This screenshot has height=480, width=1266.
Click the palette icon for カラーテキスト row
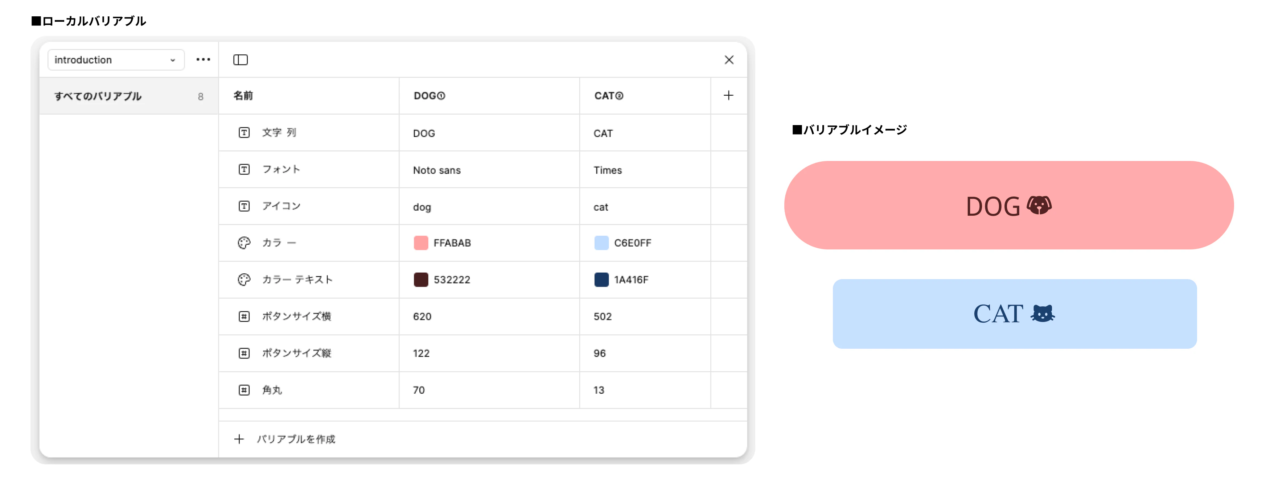pyautogui.click(x=244, y=280)
